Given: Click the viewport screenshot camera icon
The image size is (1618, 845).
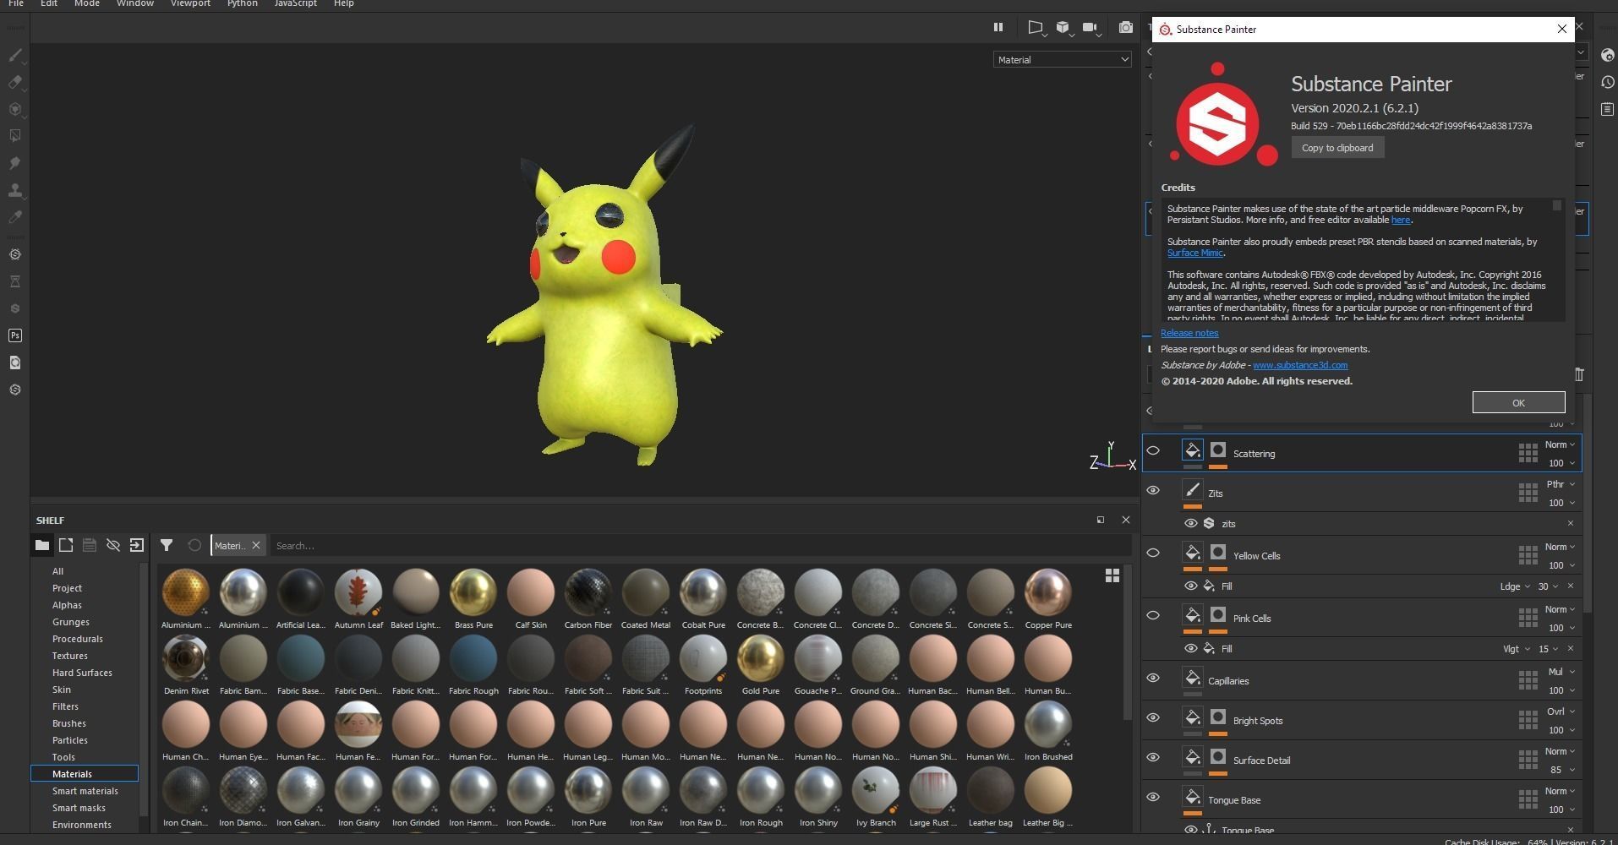Looking at the screenshot, I should tap(1125, 28).
